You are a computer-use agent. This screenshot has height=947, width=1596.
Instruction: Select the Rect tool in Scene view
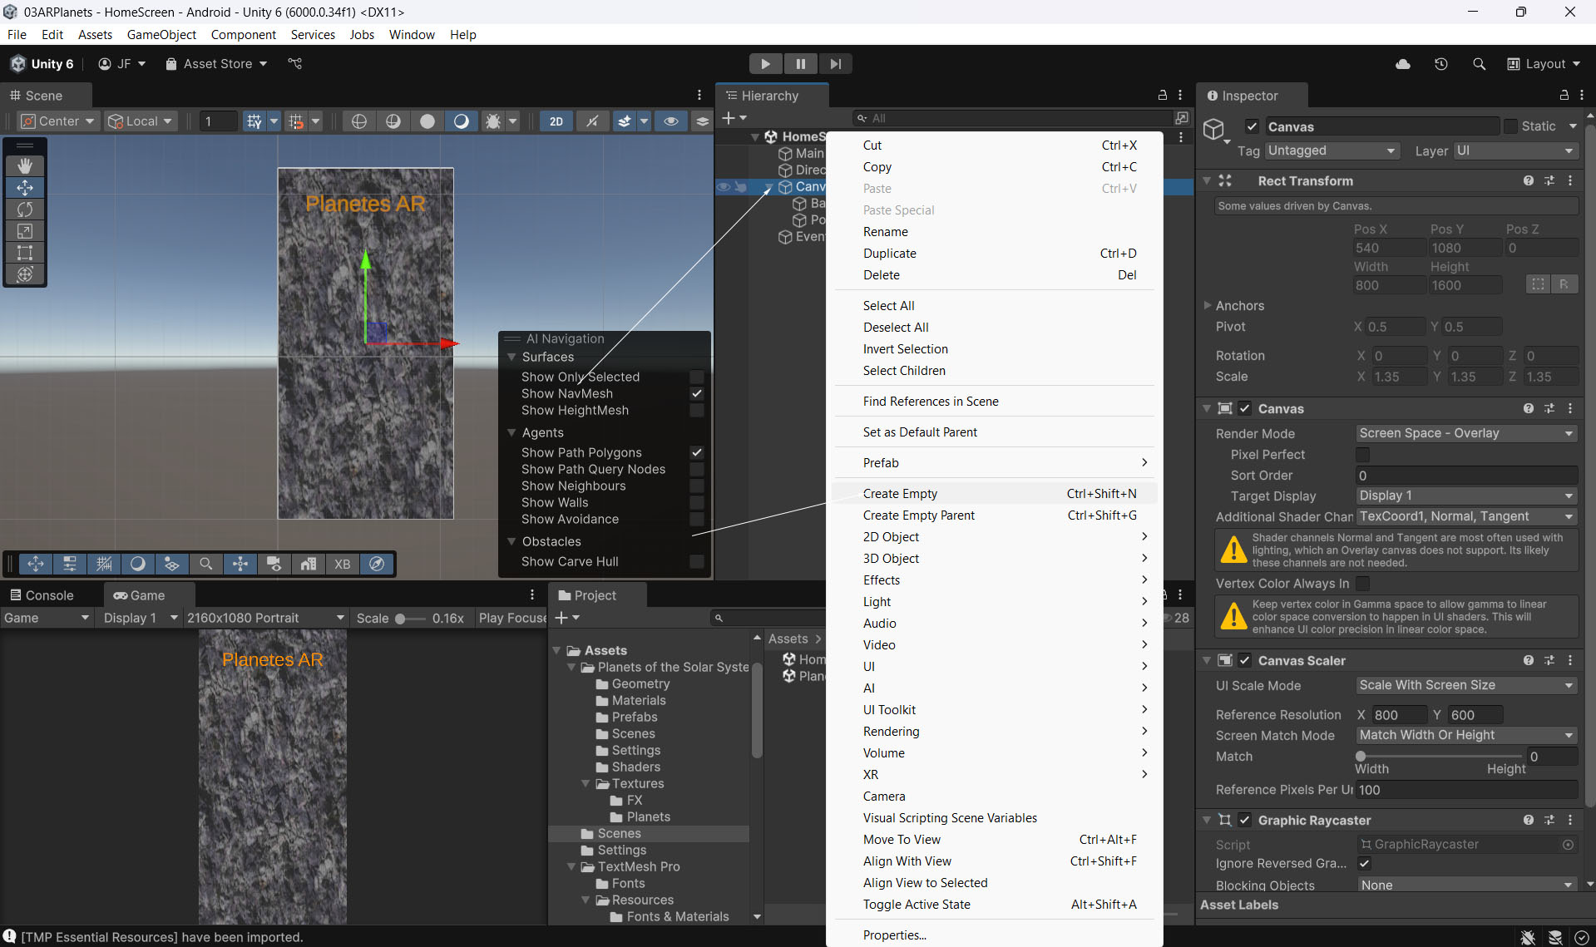point(25,253)
